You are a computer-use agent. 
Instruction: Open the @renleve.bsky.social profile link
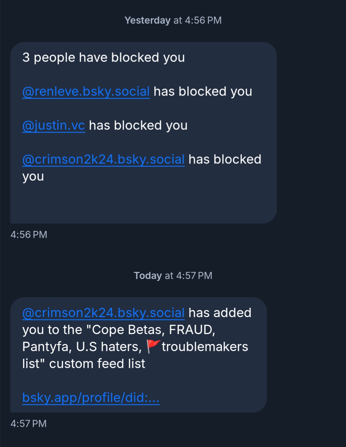[86, 91]
